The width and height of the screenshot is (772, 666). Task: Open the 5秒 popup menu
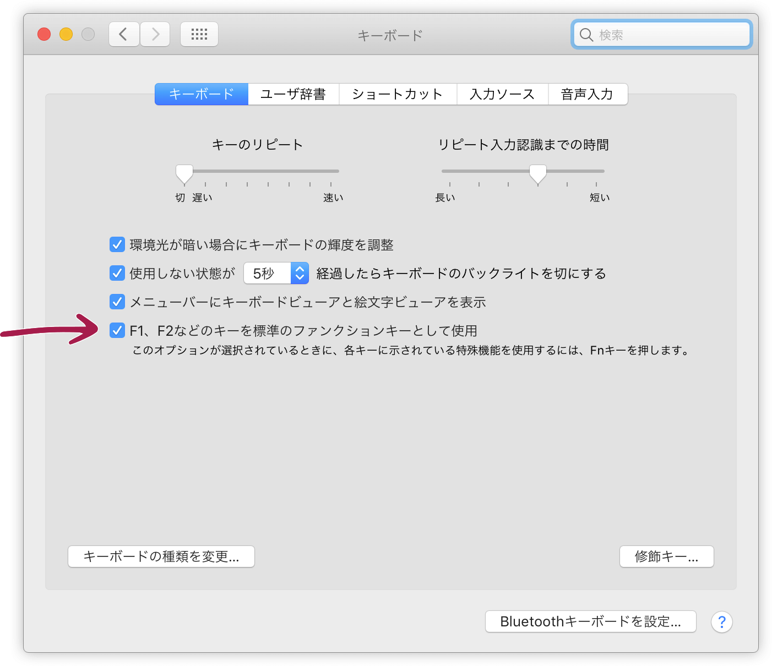coord(276,273)
